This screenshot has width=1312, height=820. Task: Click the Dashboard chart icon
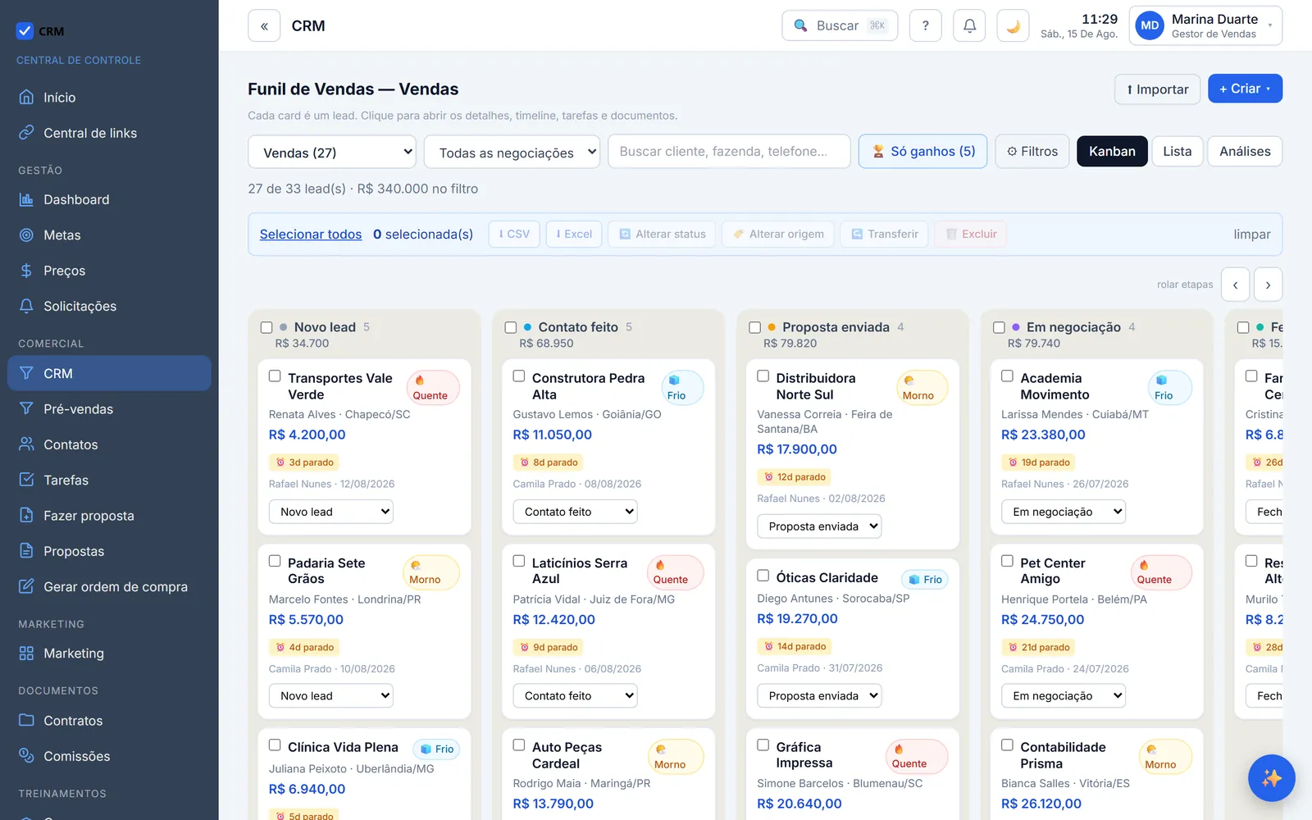(26, 199)
